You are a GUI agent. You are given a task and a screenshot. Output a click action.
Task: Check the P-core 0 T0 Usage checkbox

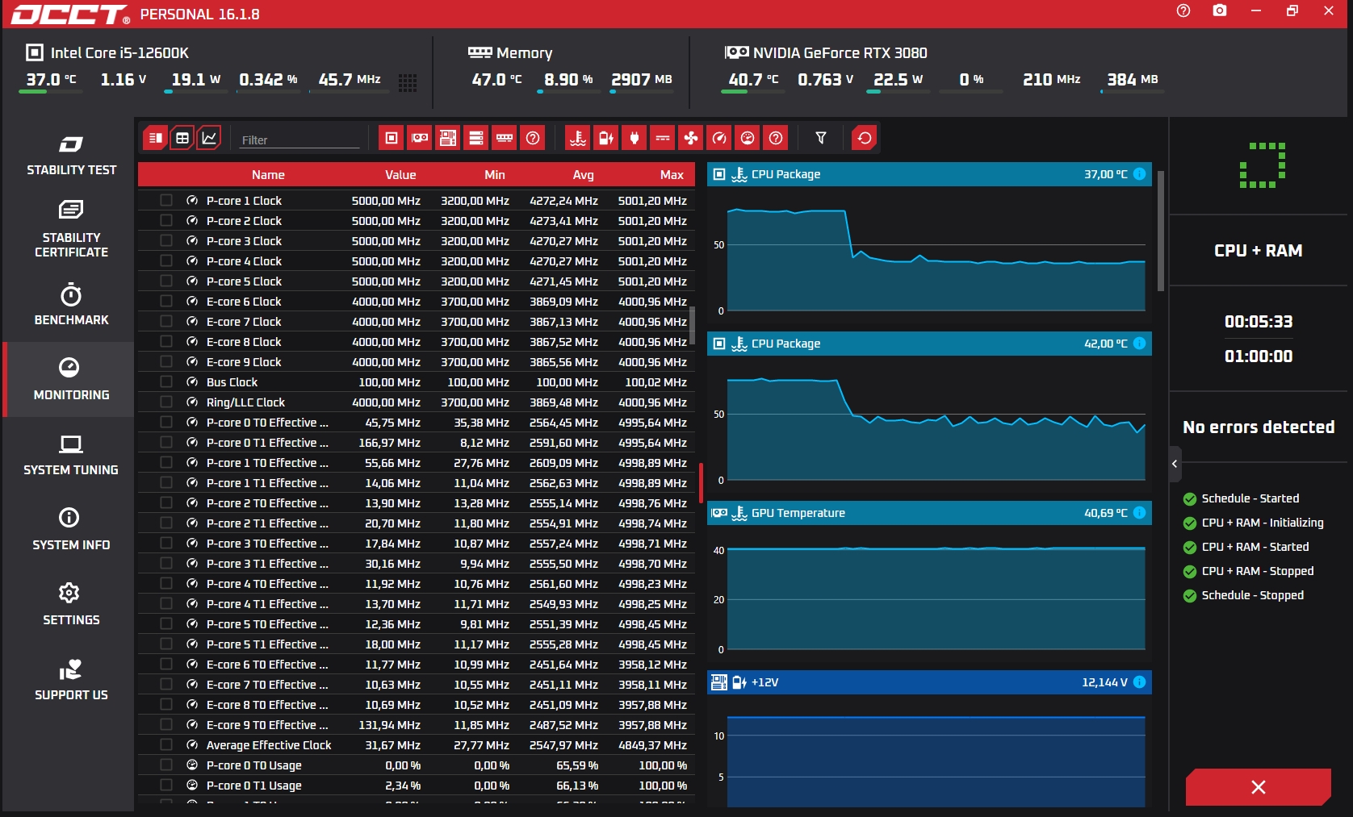(x=166, y=765)
